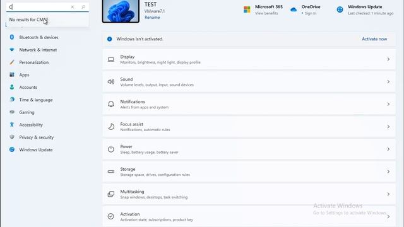Click the Focus assist moon icon
The width and height of the screenshot is (404, 227).
click(x=111, y=126)
